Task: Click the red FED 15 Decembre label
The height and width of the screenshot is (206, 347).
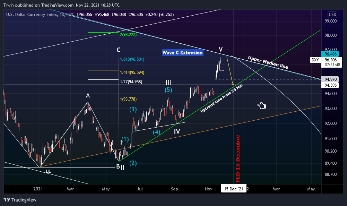Action: (x=238, y=158)
